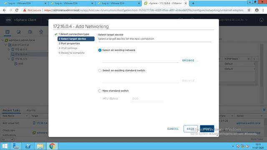Switch to Recent Tasks tab
The image size is (267, 150).
click(x=11, y=110)
